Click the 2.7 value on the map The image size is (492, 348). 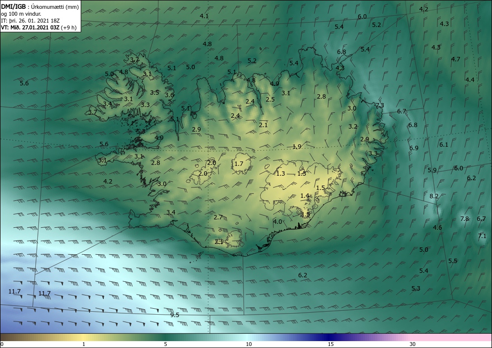pos(218,217)
